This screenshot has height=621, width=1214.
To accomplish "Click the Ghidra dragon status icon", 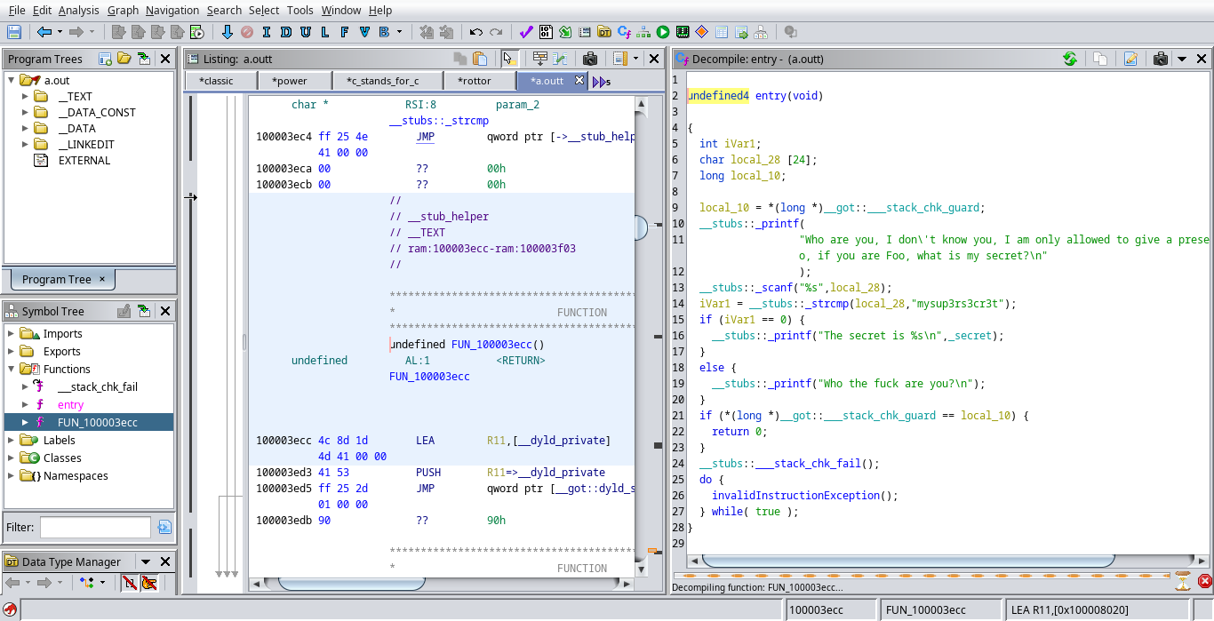I will 10,609.
